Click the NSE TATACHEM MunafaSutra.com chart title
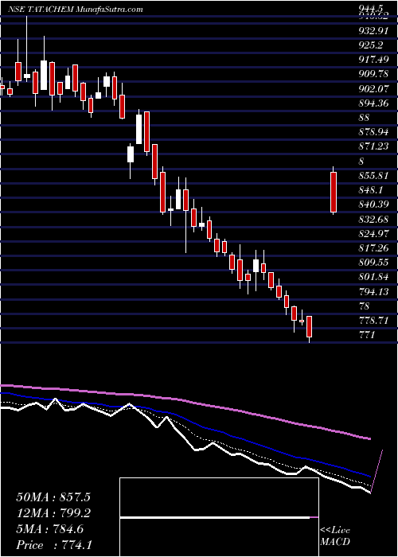 pyautogui.click(x=76, y=10)
